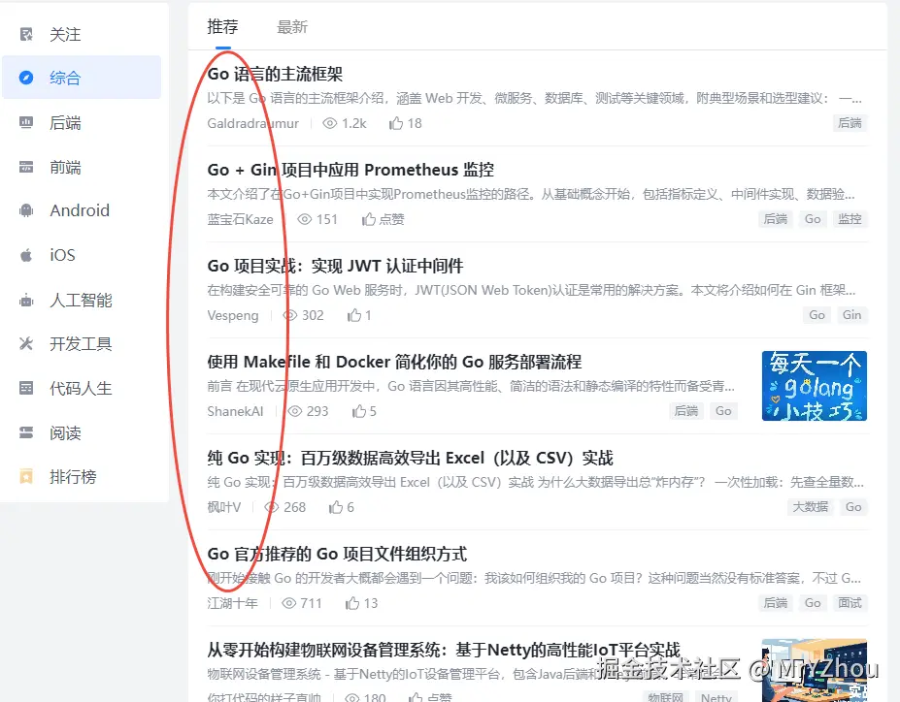Open author Vespeng's profile link
This screenshot has height=702, width=900.
232,315
